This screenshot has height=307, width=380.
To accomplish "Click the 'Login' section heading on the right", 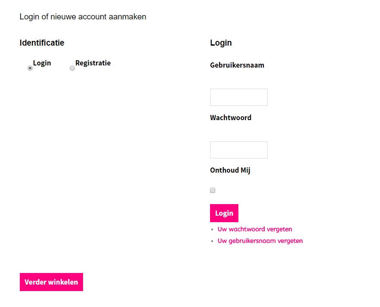I will click(221, 43).
